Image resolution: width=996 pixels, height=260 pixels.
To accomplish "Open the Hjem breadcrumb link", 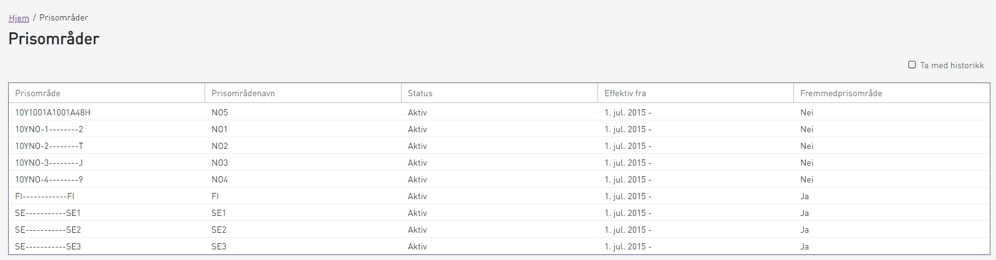I will click(19, 18).
